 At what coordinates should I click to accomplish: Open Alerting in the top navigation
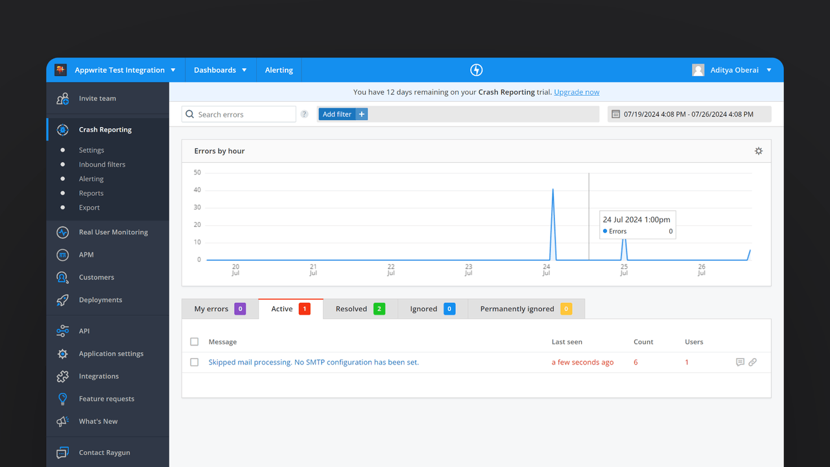tap(279, 70)
